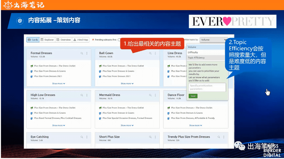284x159 pixels.
Task: Open more options on High Low Dresses card
Action: 87,95
